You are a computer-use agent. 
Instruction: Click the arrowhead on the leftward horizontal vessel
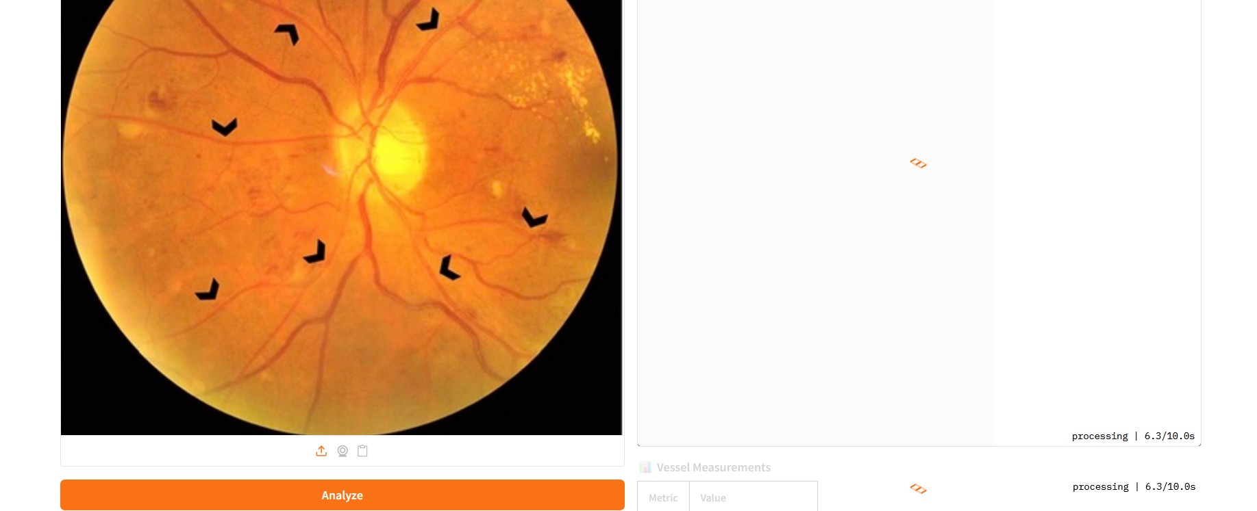tap(224, 127)
